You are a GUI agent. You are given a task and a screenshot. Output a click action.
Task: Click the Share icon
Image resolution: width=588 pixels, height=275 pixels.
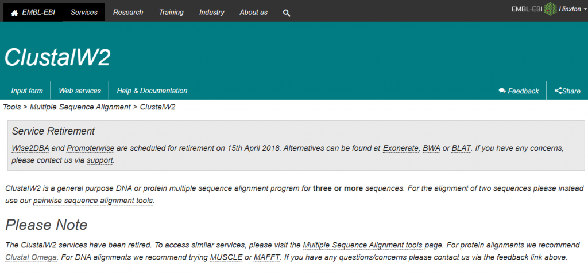coord(558,91)
